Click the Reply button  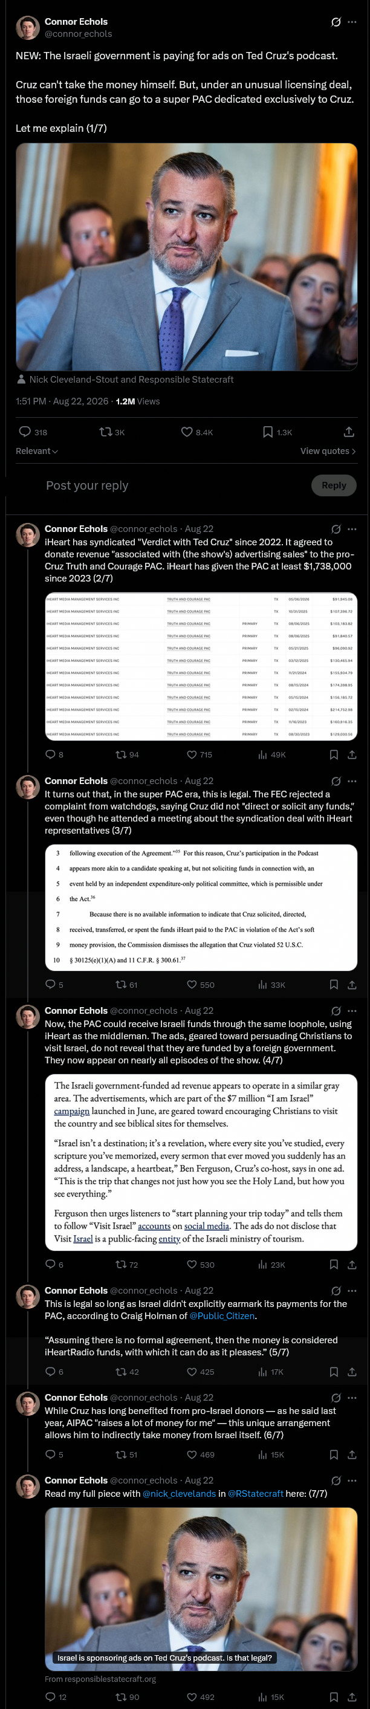[x=334, y=485]
